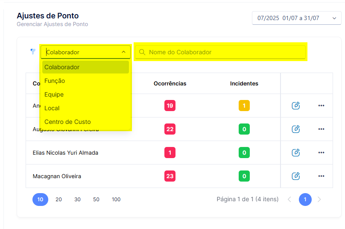
Task: Click the search magnifier icon
Action: (x=142, y=52)
